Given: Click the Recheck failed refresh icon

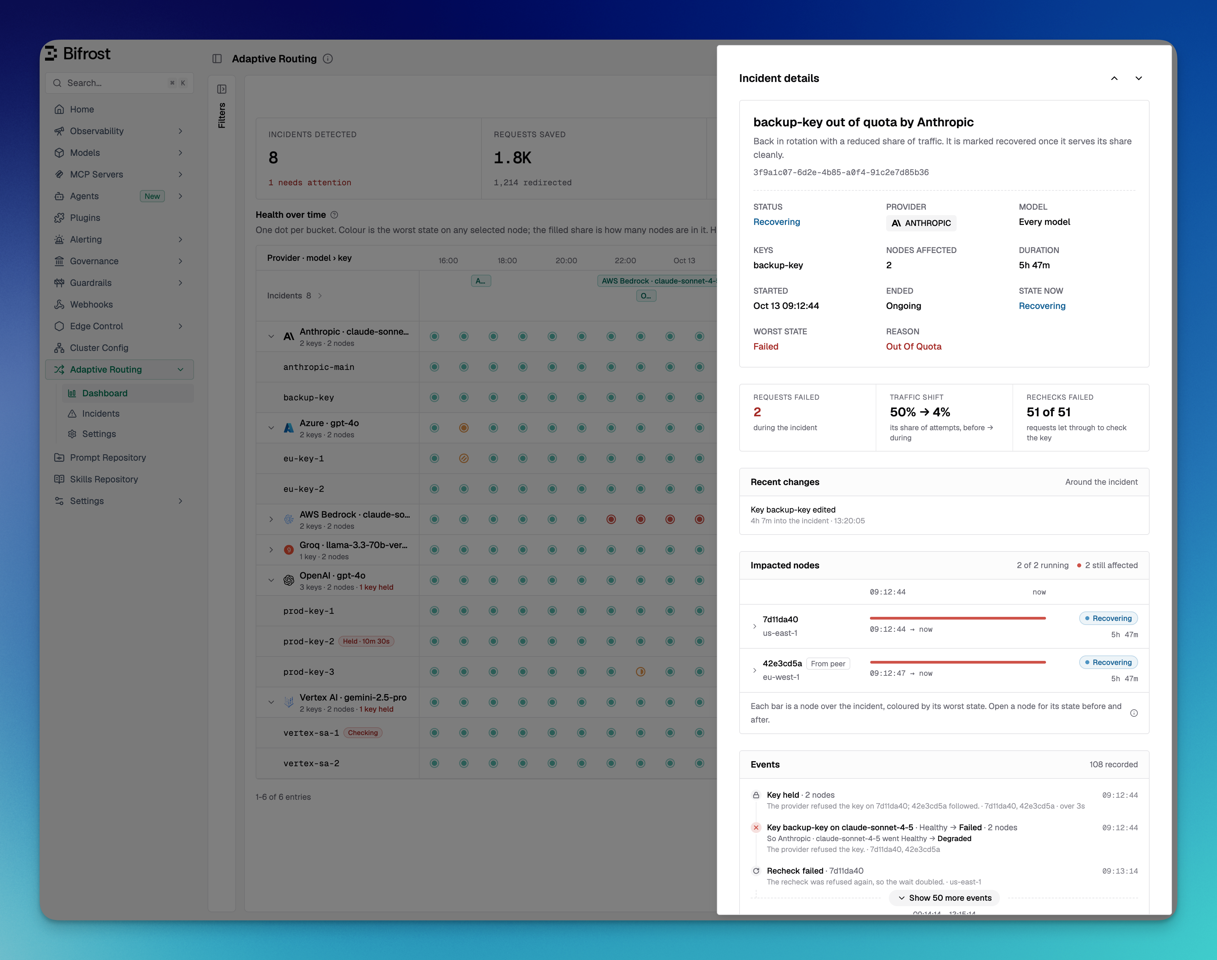Looking at the screenshot, I should [756, 871].
